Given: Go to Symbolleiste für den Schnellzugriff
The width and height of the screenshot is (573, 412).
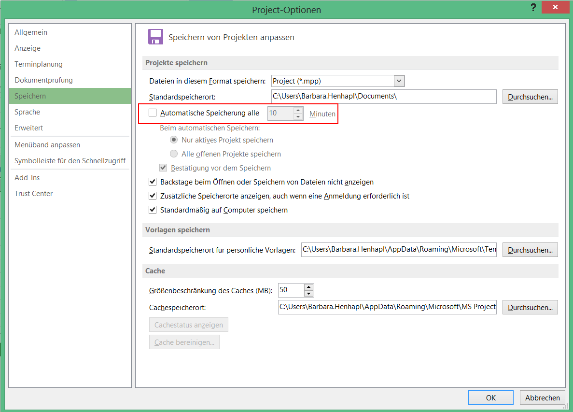Looking at the screenshot, I should pos(70,161).
